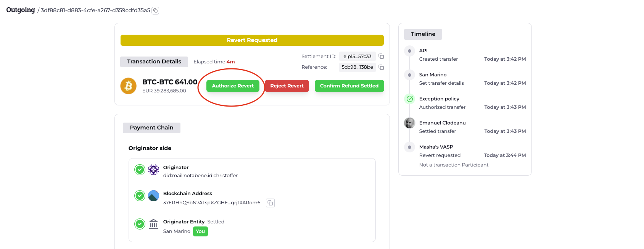Click the truncated blockchain address text
This screenshot has width=644, height=249.
[x=212, y=203]
